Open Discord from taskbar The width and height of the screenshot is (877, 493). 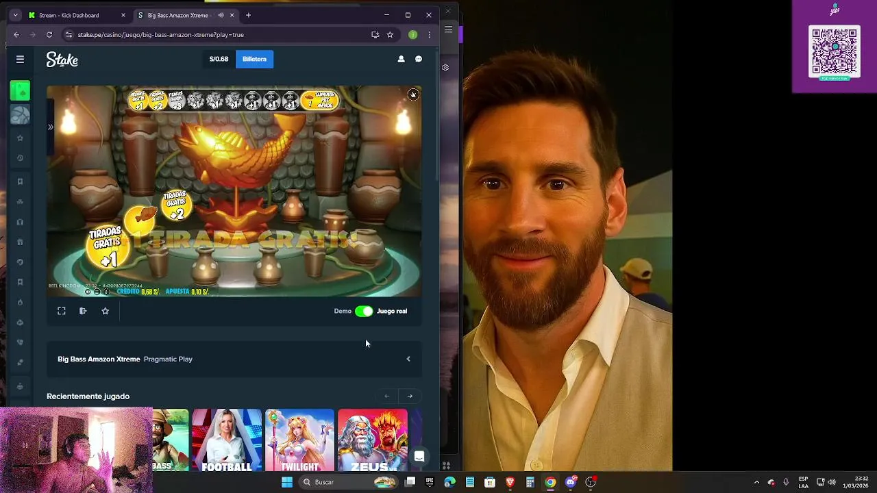pos(571,482)
